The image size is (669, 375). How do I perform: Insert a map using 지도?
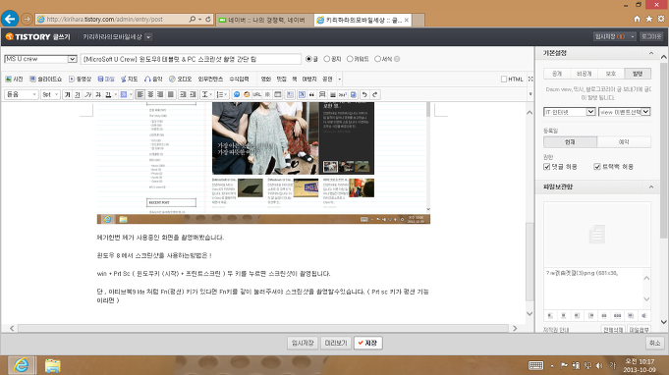(x=130, y=80)
